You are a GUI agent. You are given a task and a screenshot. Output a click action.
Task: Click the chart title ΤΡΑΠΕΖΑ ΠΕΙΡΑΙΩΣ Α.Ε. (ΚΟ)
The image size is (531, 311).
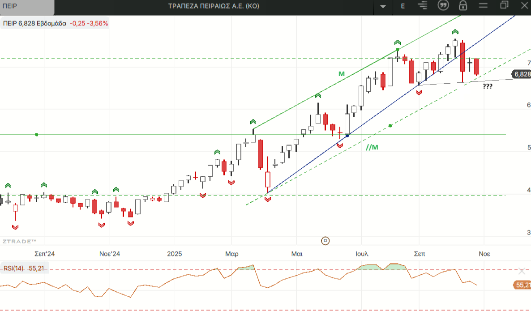(x=214, y=6)
